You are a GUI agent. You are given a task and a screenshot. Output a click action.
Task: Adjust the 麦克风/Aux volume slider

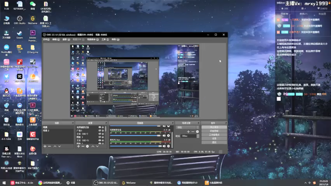(136, 146)
